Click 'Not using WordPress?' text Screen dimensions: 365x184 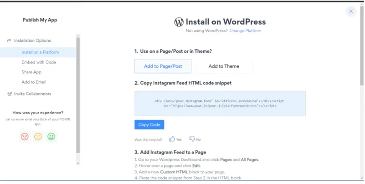[206, 30]
